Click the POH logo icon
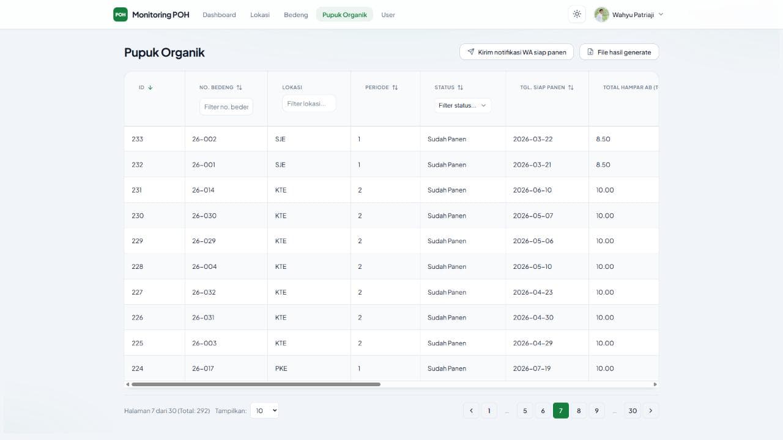Screen dimensions: 783x440 [x=121, y=15]
